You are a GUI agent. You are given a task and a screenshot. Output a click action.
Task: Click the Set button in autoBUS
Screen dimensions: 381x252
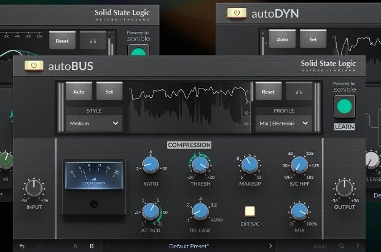109,92
